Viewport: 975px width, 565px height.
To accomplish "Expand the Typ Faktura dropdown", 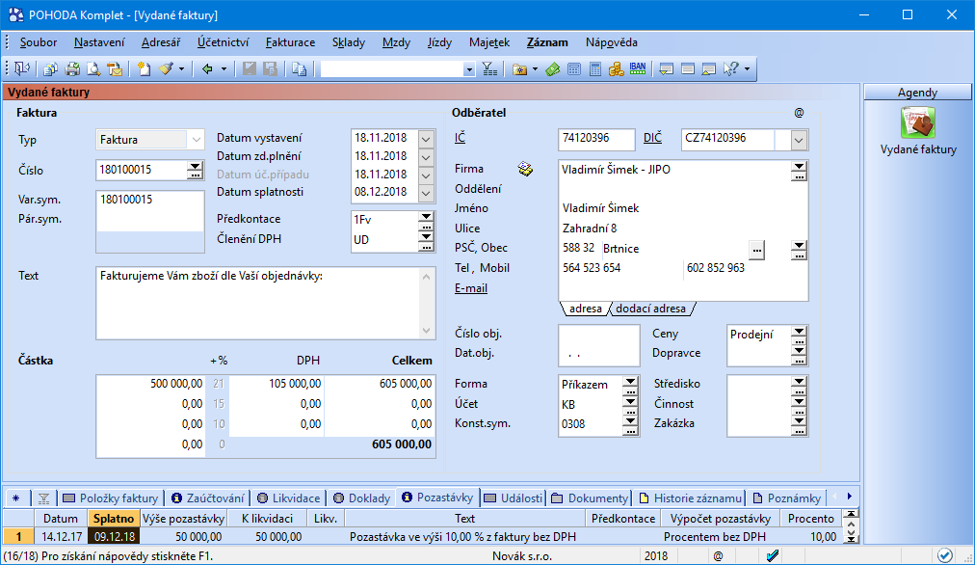I will tap(196, 140).
